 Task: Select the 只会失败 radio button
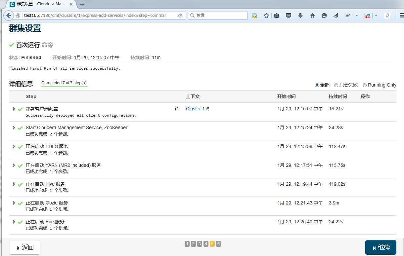(336, 85)
